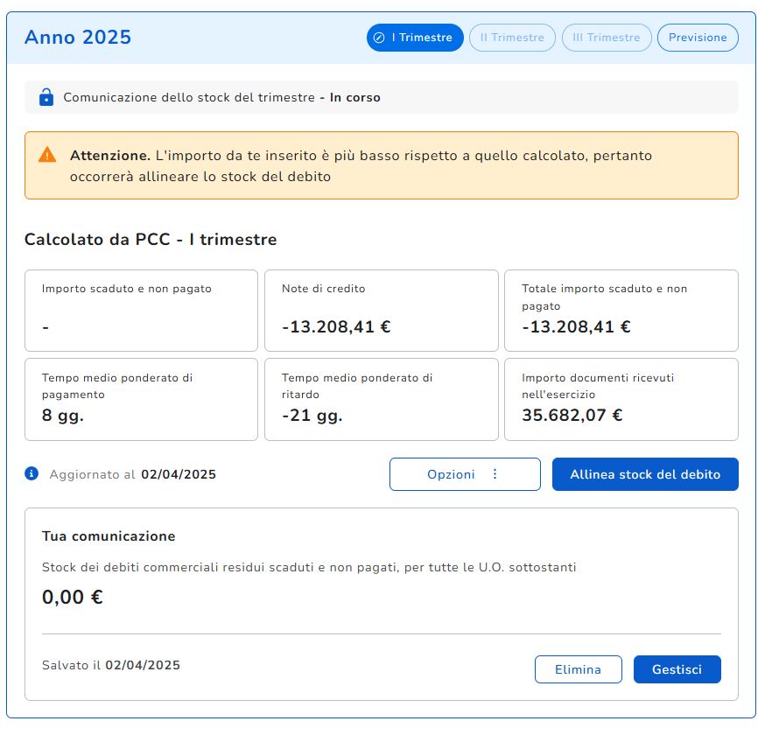Select the I Trimestre tab

pyautogui.click(x=415, y=38)
